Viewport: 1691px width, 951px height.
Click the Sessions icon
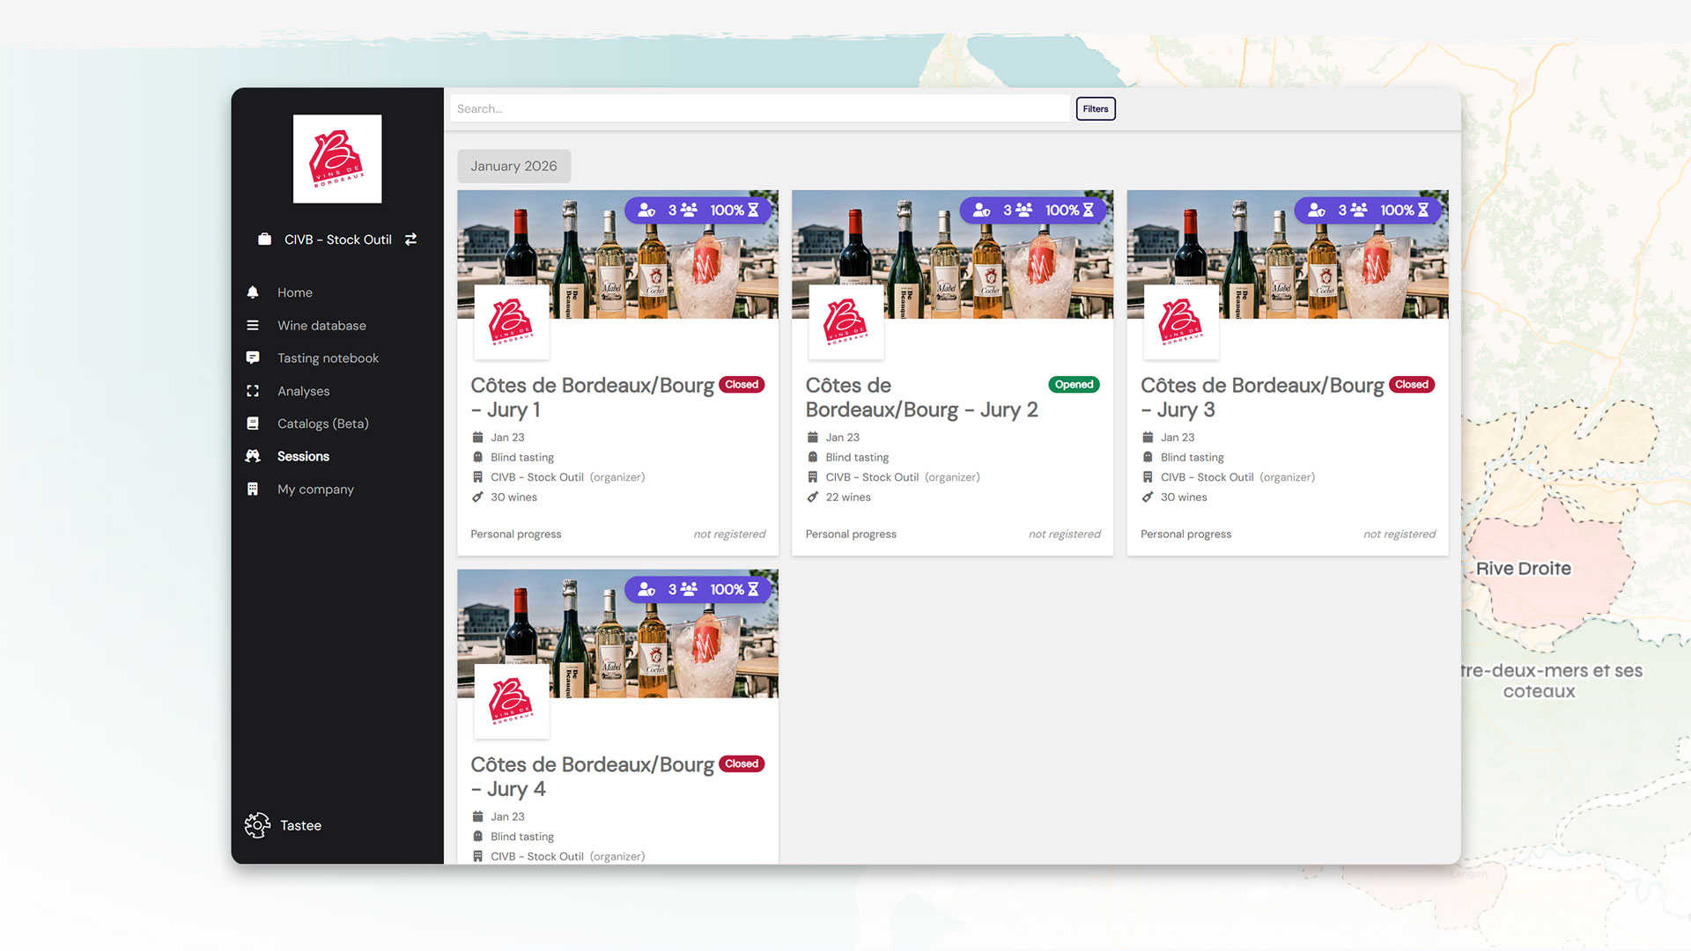pyautogui.click(x=254, y=456)
